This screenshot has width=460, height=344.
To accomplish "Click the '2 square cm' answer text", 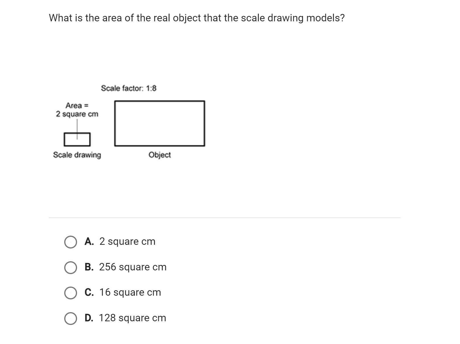I will [127, 242].
